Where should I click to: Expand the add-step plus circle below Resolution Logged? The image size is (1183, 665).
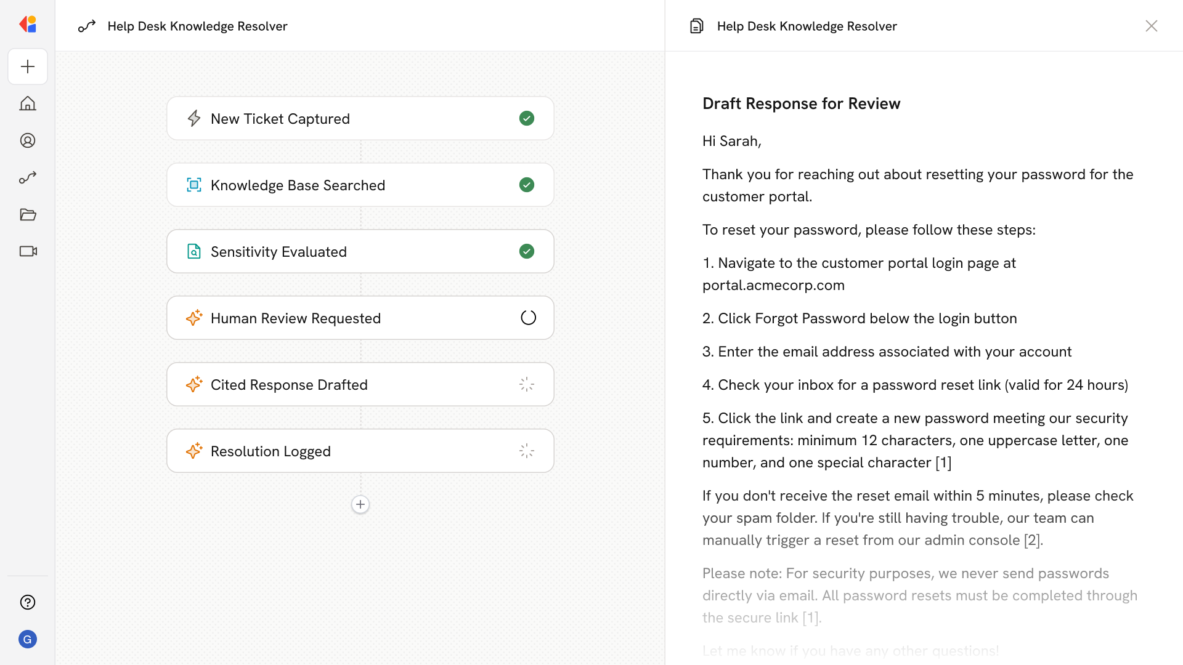(x=360, y=504)
